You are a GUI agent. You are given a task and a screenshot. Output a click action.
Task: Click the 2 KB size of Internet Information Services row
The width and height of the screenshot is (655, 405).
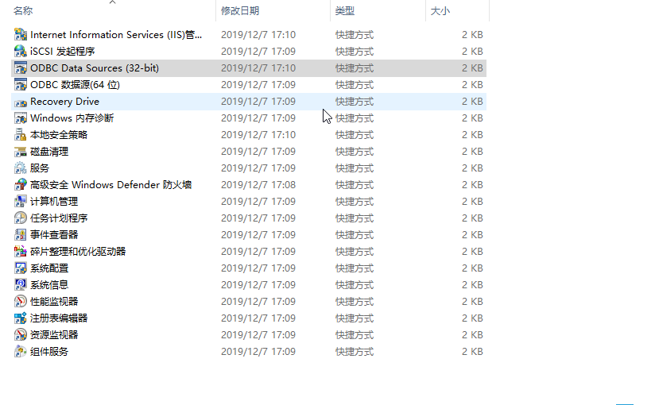tap(472, 35)
